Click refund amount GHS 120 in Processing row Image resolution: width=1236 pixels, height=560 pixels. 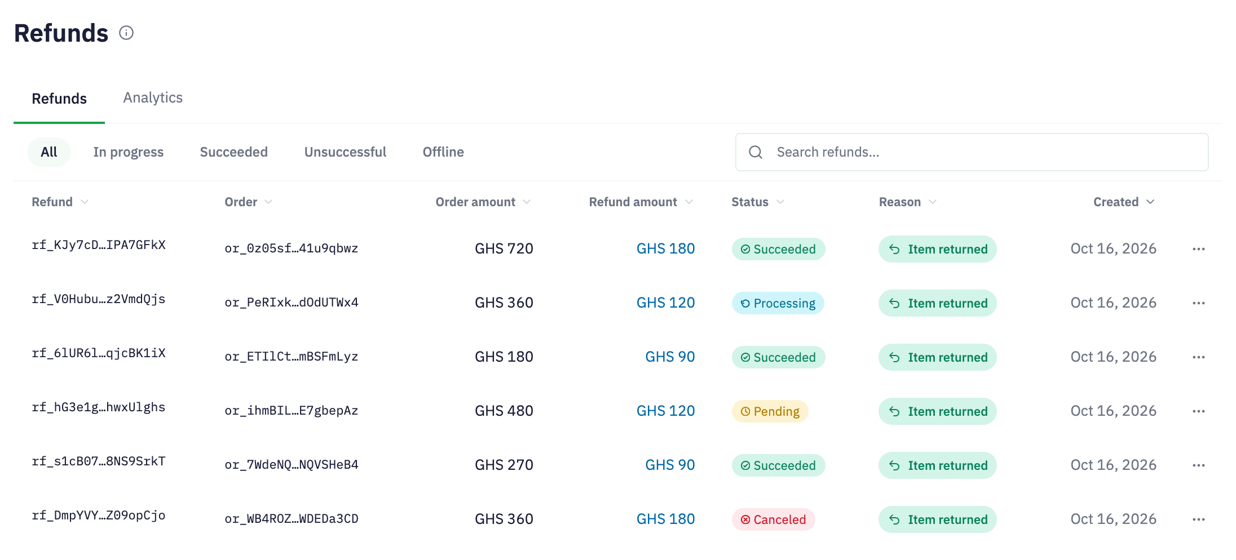[665, 303]
